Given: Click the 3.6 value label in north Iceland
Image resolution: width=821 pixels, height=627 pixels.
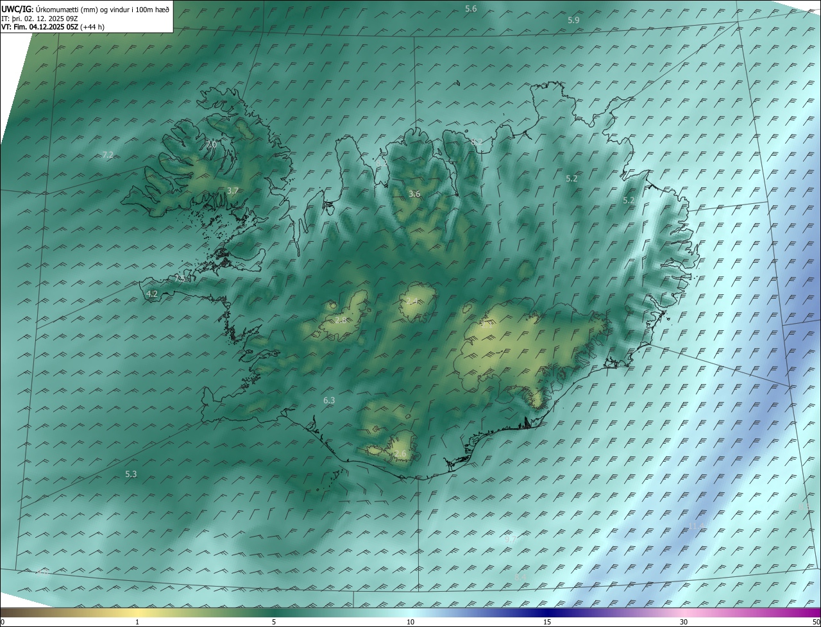Looking at the screenshot, I should (414, 194).
